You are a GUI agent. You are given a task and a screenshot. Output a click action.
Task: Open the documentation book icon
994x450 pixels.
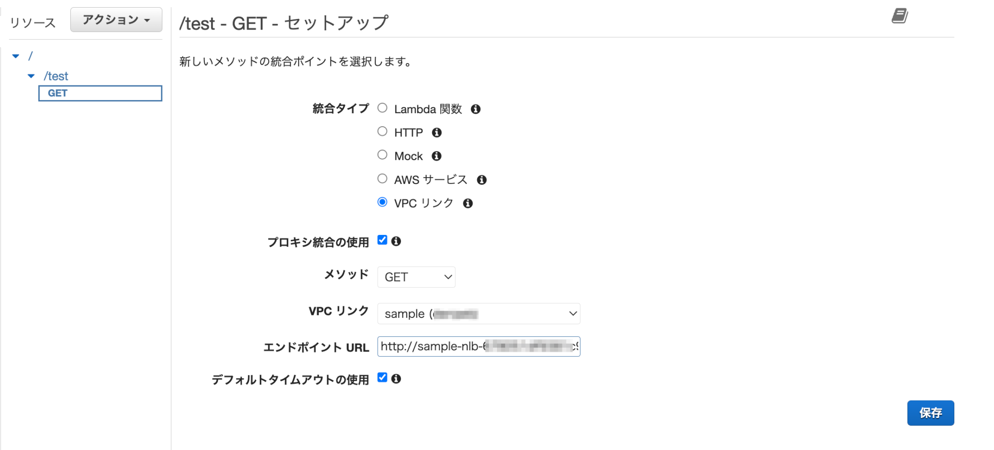point(901,16)
